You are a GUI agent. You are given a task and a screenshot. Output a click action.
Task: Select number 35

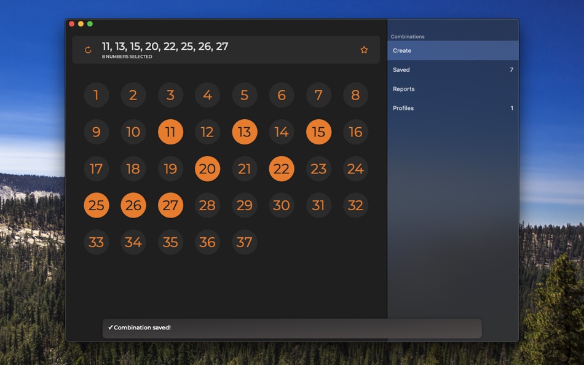pyautogui.click(x=170, y=242)
